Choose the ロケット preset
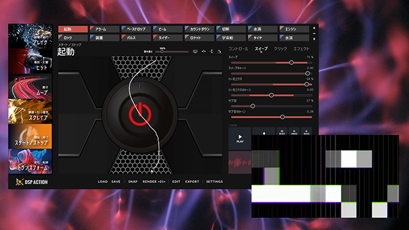409x230 pixels. pyautogui.click(x=199, y=38)
